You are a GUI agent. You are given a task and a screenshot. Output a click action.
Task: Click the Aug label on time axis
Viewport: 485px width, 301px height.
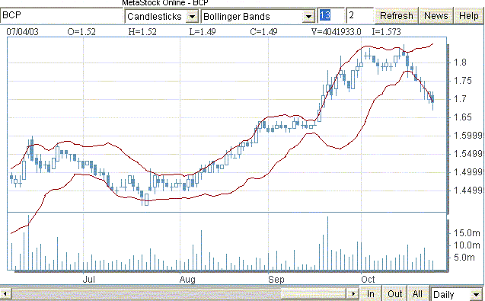(x=187, y=280)
